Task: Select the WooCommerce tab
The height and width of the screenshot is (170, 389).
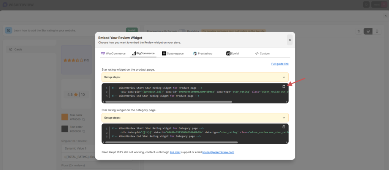Action: (x=113, y=54)
